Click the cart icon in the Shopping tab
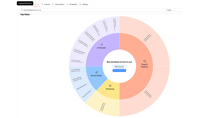The height and width of the screenshot is (118, 198). pos(80,4)
